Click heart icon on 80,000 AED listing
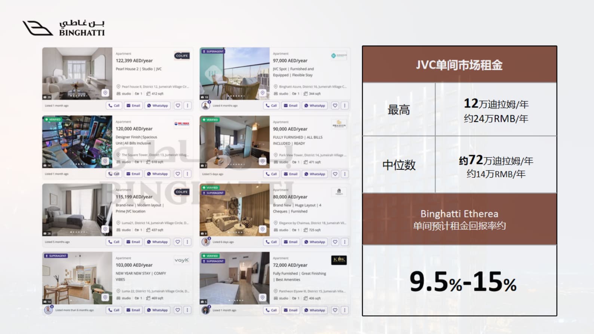Image resolution: width=594 pixels, height=334 pixels. 335,242
